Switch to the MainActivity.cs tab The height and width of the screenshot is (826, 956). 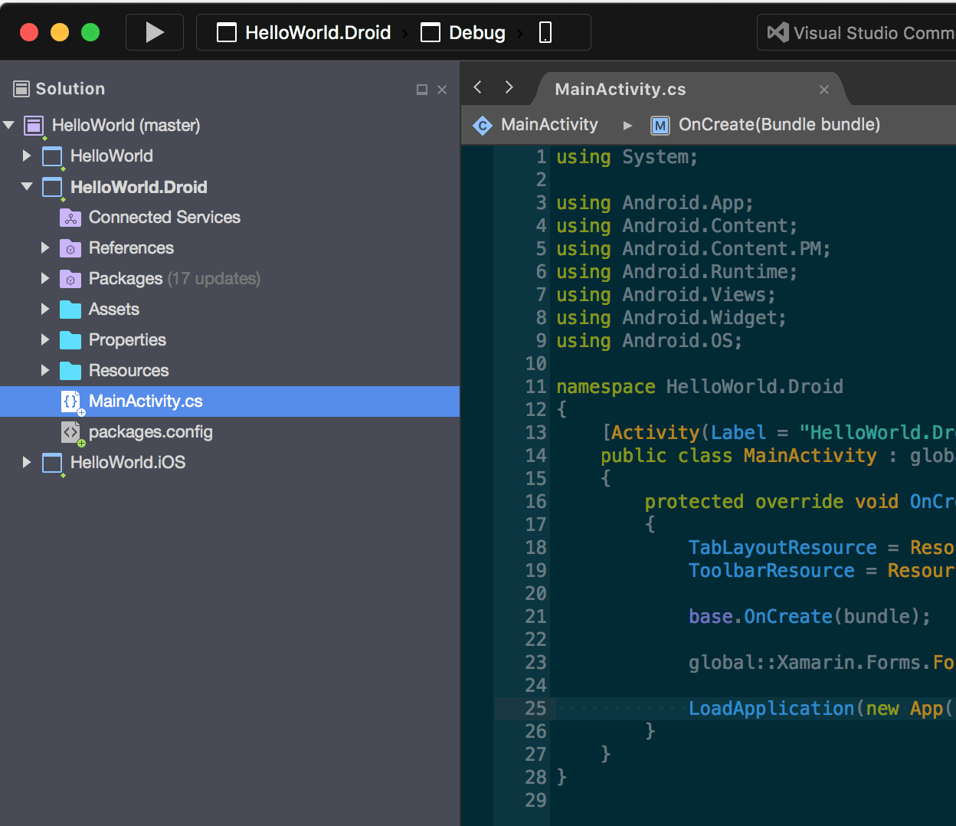pos(620,89)
